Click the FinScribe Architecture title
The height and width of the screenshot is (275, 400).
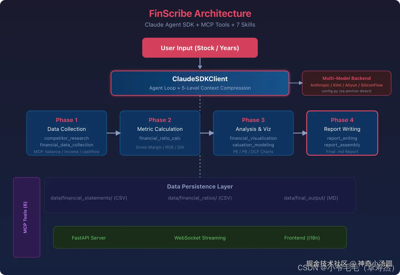[200, 14]
